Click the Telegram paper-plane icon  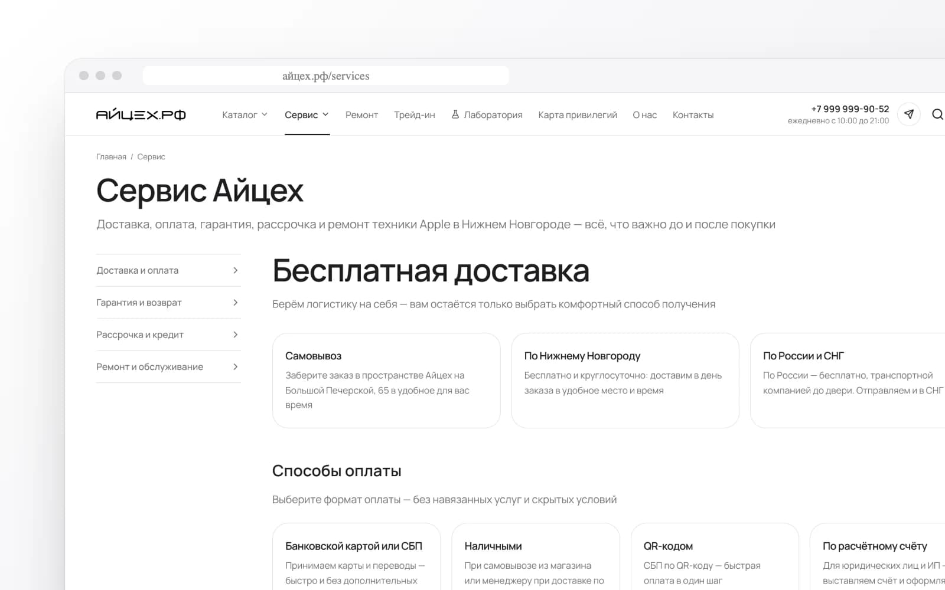[x=908, y=114]
